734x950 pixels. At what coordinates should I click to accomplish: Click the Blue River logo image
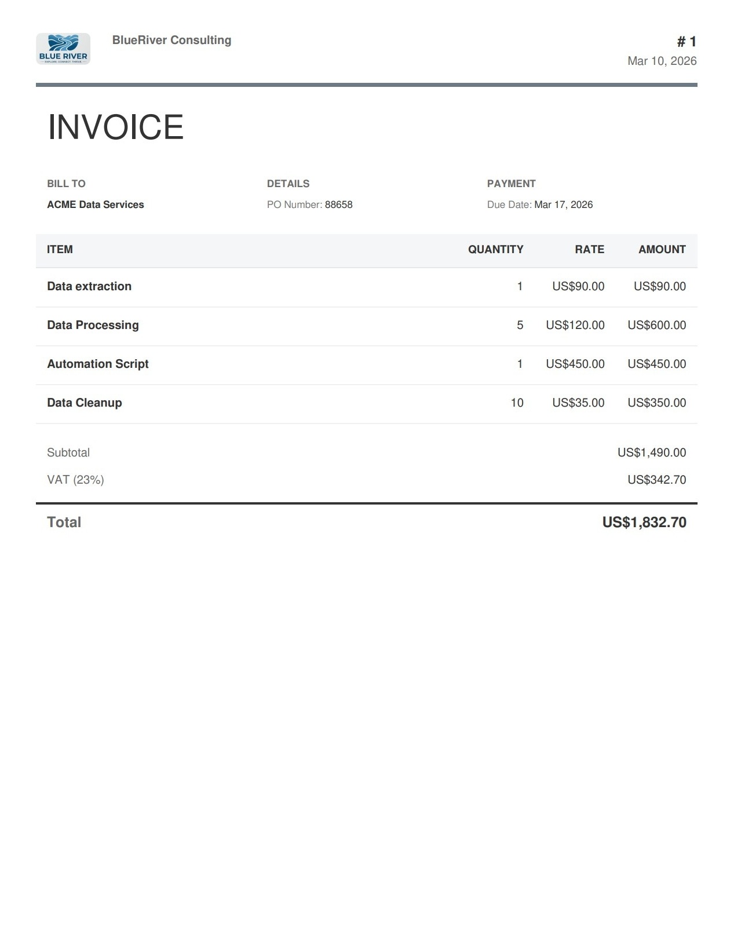click(63, 49)
